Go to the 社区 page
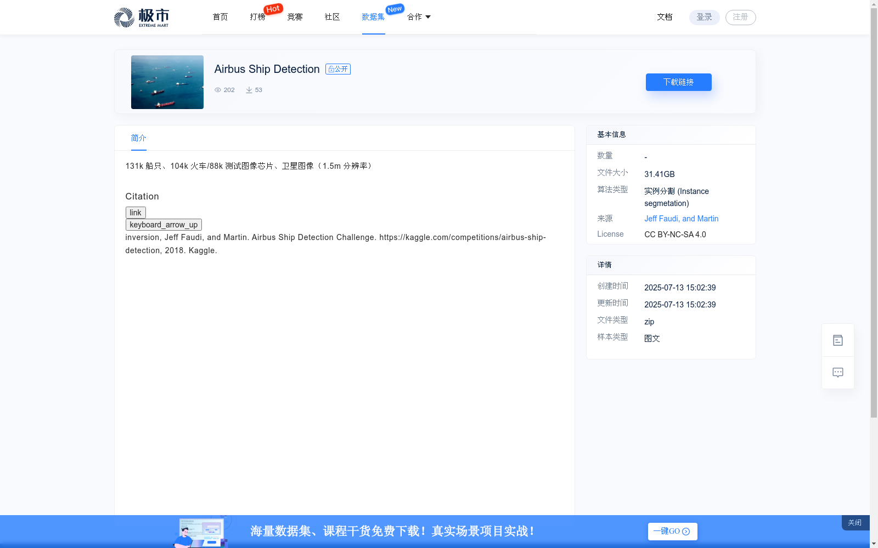878x548 pixels. coord(332,17)
